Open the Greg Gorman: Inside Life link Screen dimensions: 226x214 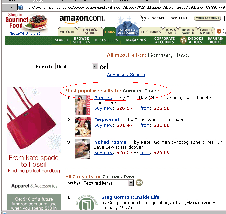click(x=130, y=197)
